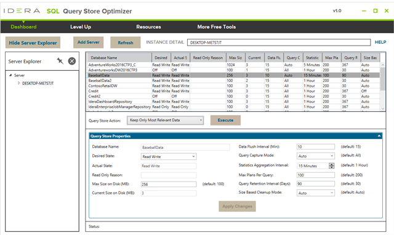Click the IDERA logo
394x235 pixels.
[22, 11]
